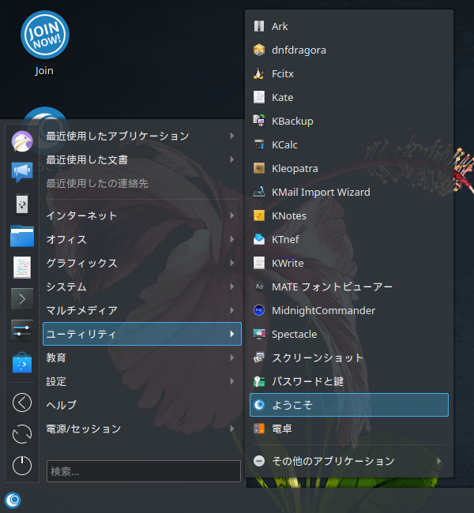Click the restart circular arrows icon
The width and height of the screenshot is (474, 513).
pos(22,434)
